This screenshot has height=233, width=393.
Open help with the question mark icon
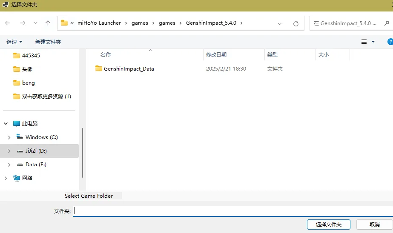[390, 42]
